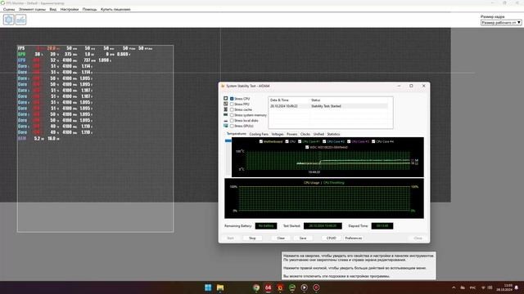Enable the Stress local disks checkbox
Screen dimensions: 524x294
point(232,121)
